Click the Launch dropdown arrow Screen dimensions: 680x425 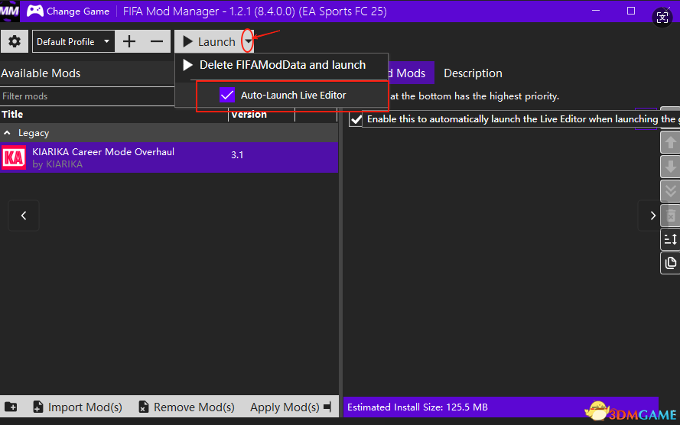pos(247,41)
